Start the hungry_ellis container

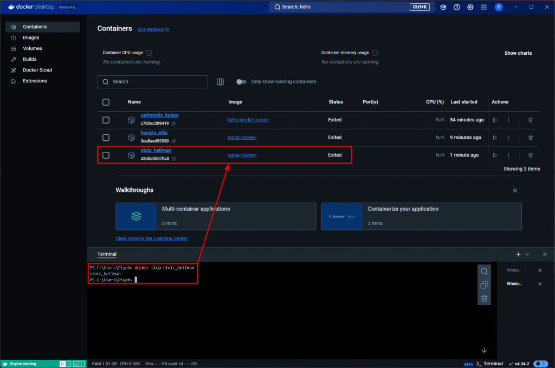(495, 138)
